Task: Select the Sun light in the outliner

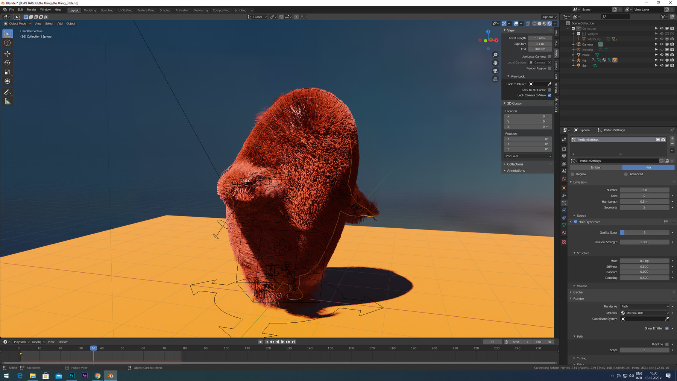Action: pyautogui.click(x=584, y=65)
